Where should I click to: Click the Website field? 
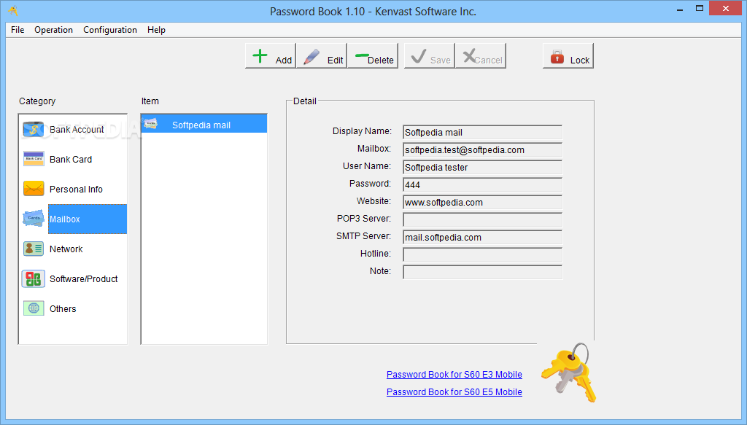coord(482,202)
